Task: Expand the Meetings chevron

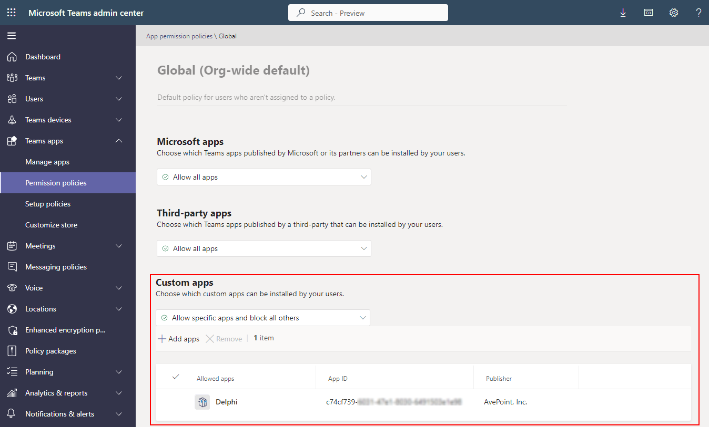Action: click(119, 246)
